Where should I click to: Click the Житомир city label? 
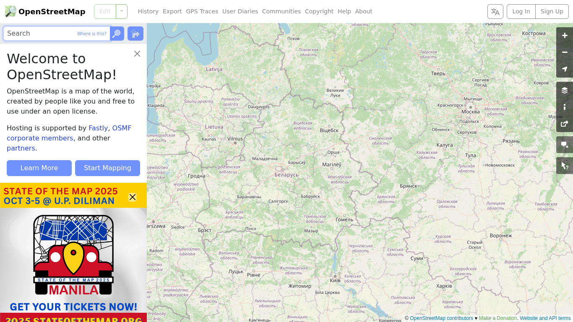click(x=300, y=286)
